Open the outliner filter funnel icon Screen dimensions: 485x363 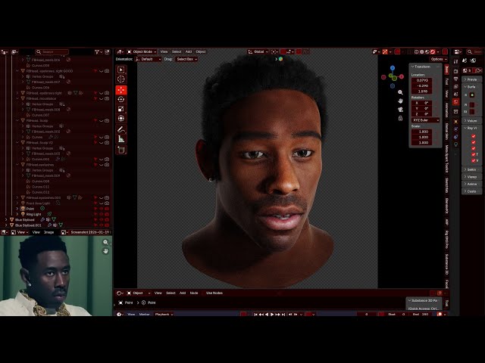98,52
